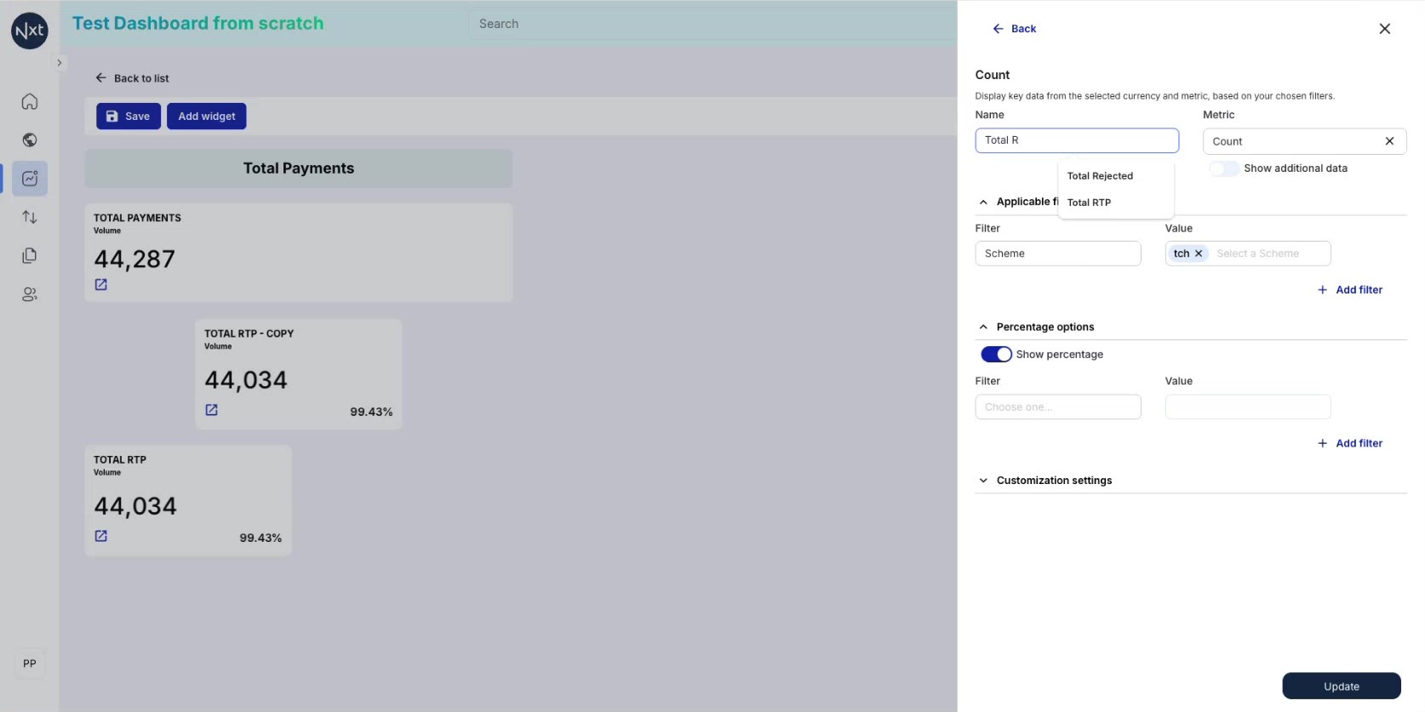Toggle Show additional data switch
Image resolution: width=1425 pixels, height=712 pixels.
tap(1224, 168)
